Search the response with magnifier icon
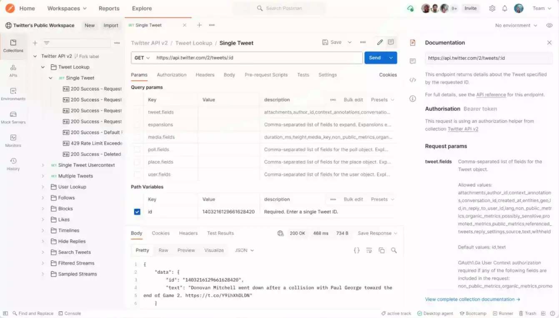Image resolution: width=559 pixels, height=318 pixels. click(x=394, y=250)
